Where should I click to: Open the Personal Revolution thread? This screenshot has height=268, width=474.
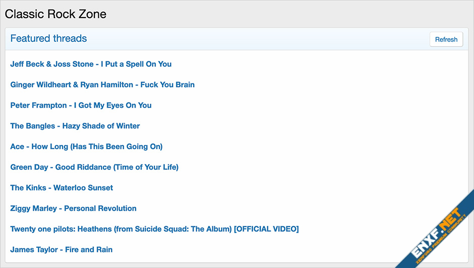[100, 208]
